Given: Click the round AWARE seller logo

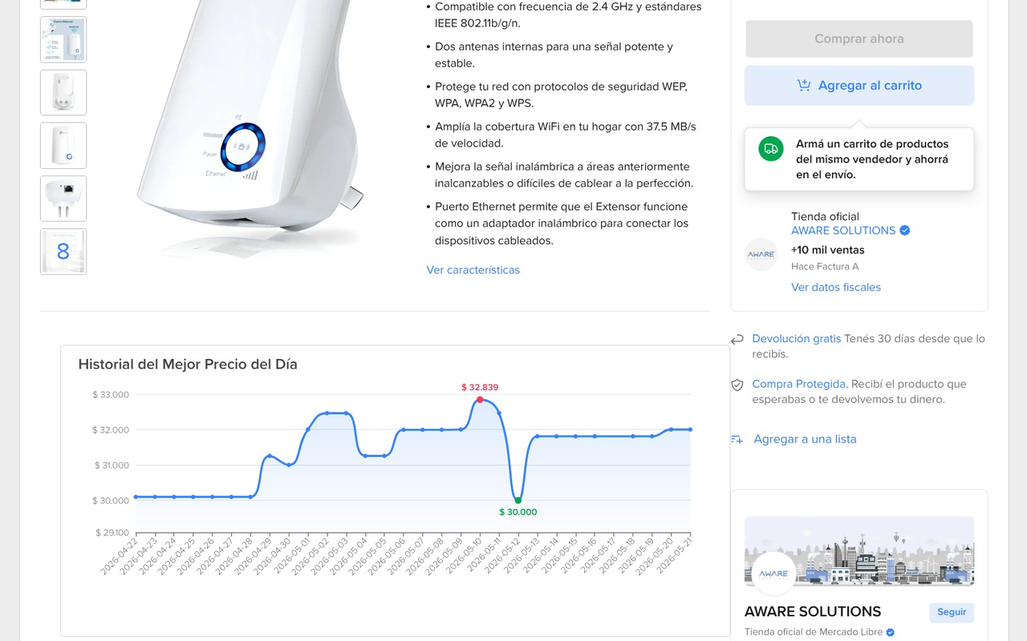Looking at the screenshot, I should [x=761, y=254].
